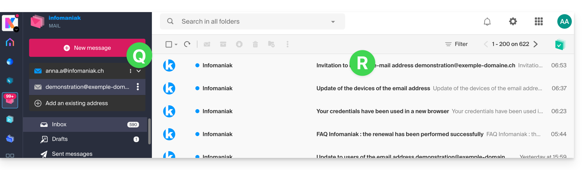Open the Drafts folder
The height and width of the screenshot is (170, 586).
point(60,139)
